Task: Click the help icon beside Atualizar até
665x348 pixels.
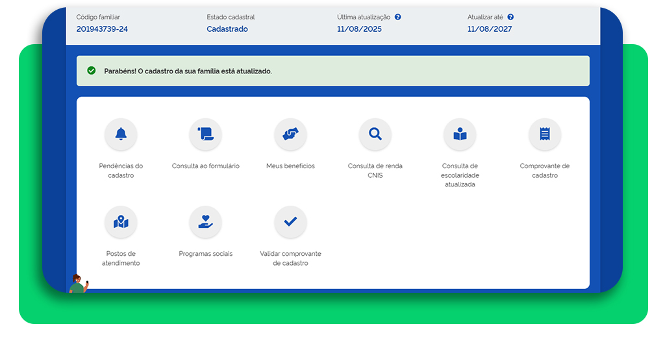Action: click(510, 18)
